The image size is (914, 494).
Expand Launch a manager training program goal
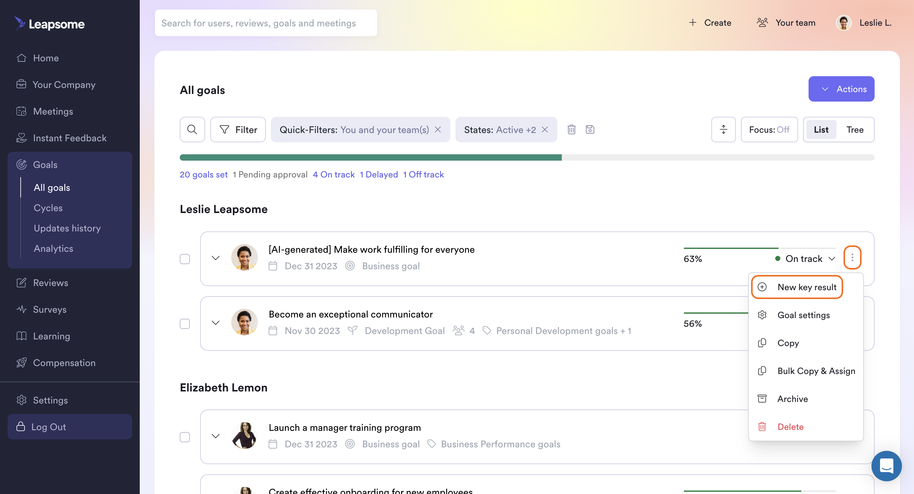point(215,436)
